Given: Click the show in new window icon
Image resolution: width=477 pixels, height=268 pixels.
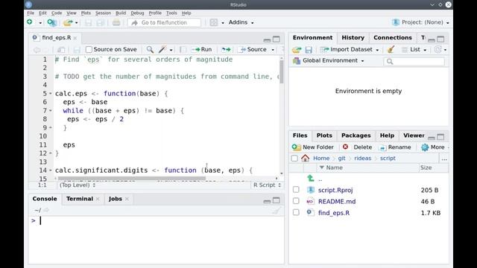Looking at the screenshot, I should 61,50.
